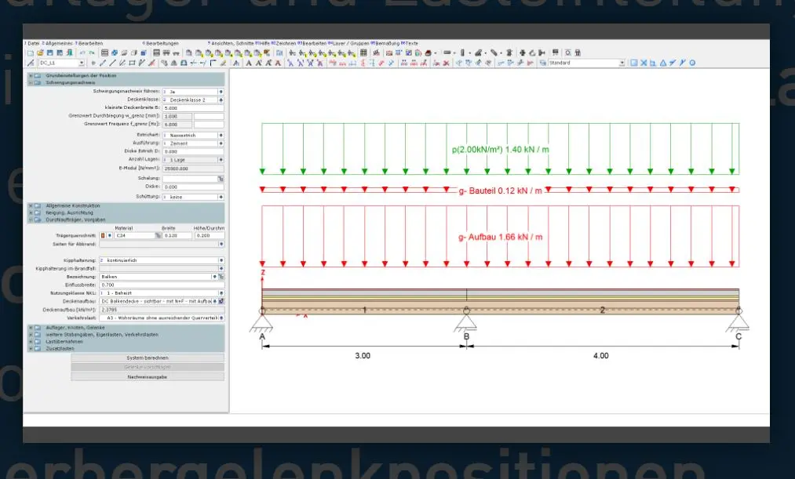Click the blue X snap icon
Viewport: 795px width, 479px height.
coord(644,63)
